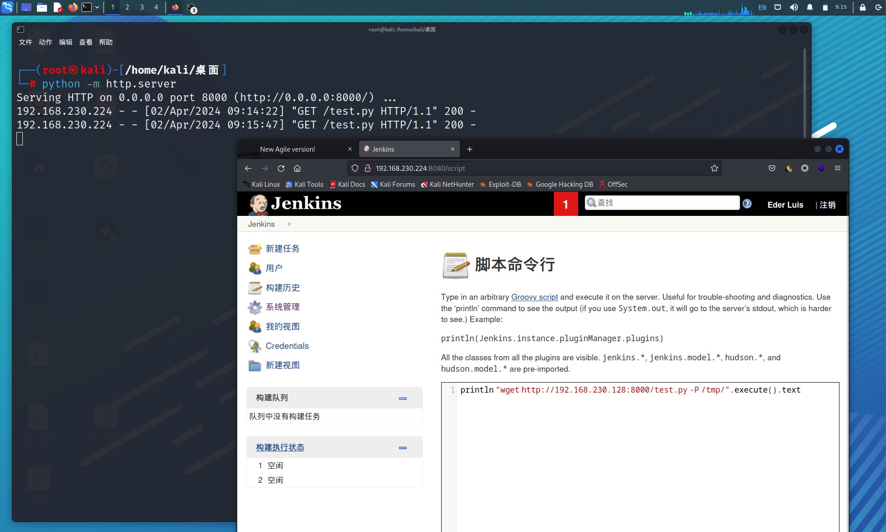Click the 系统管理 gear icon

coord(255,307)
